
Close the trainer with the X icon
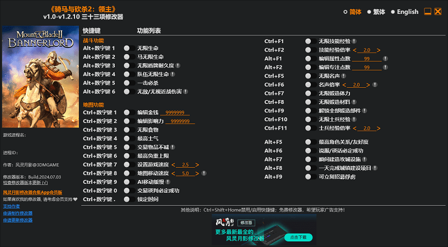(x=438, y=12)
